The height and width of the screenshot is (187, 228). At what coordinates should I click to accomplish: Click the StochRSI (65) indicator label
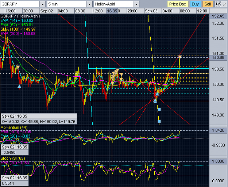(x=13, y=159)
